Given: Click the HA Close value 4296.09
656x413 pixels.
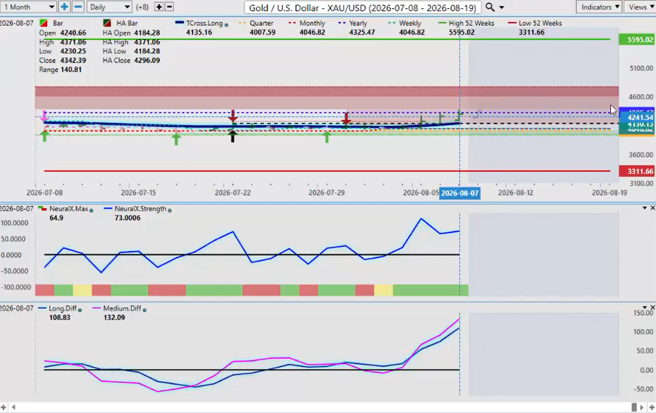Looking at the screenshot, I should [x=147, y=60].
